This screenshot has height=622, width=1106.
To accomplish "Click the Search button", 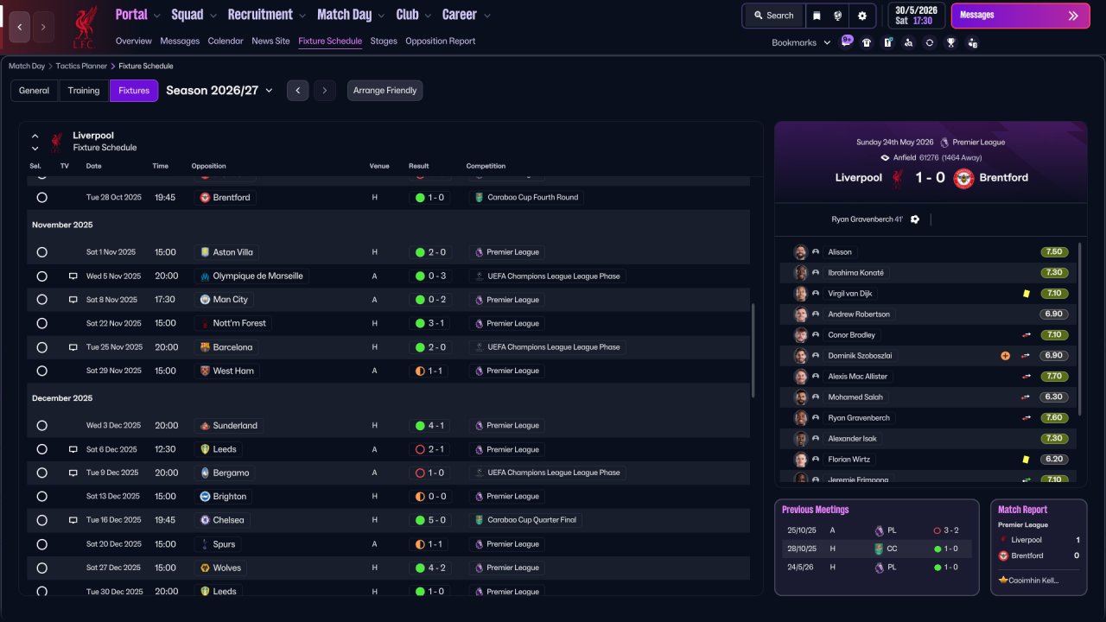I will (773, 16).
